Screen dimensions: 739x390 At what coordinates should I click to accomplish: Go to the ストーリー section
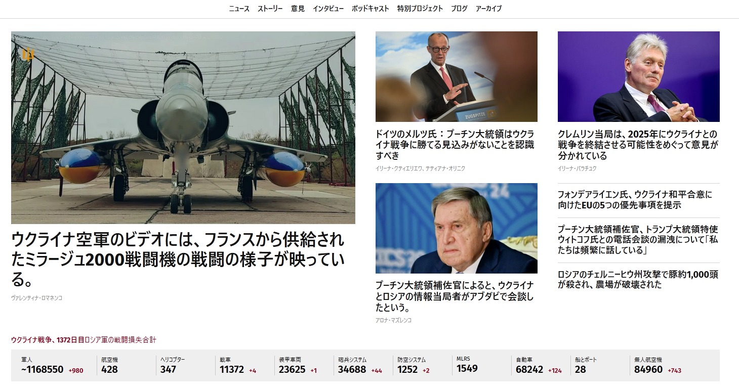(270, 9)
